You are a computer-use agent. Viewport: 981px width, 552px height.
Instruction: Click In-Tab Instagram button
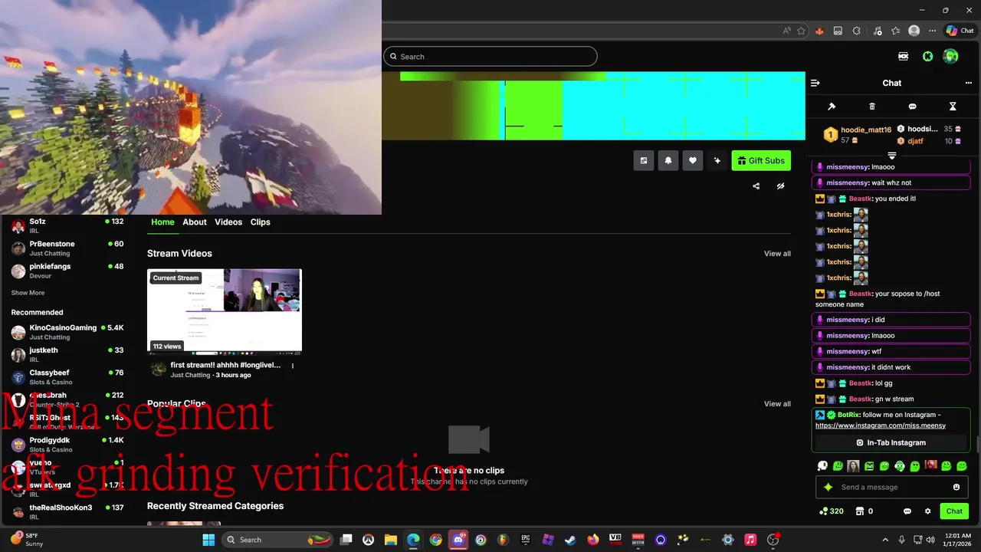[891, 442]
